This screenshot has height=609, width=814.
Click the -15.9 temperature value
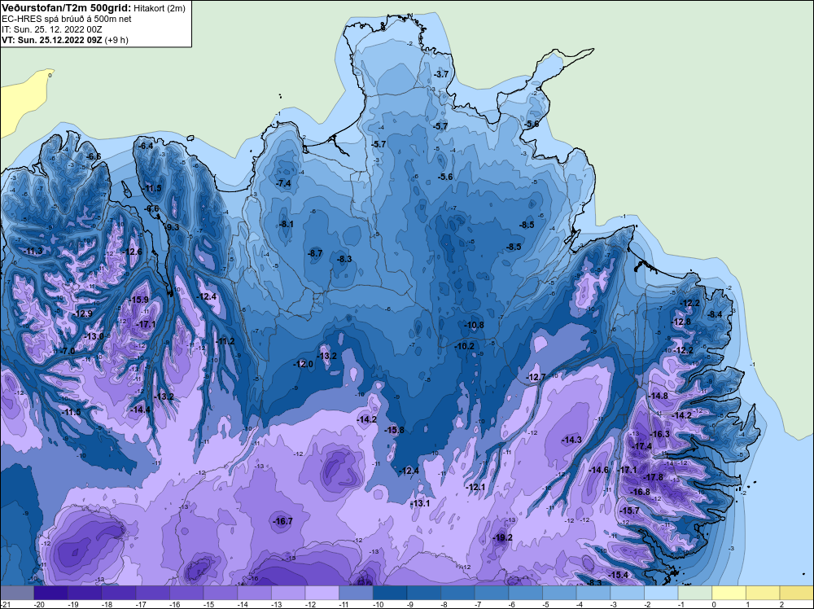138,300
